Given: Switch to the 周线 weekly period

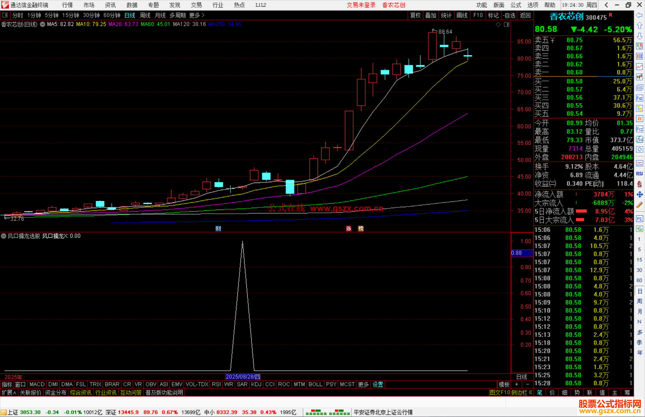Looking at the screenshot, I should (145, 15).
